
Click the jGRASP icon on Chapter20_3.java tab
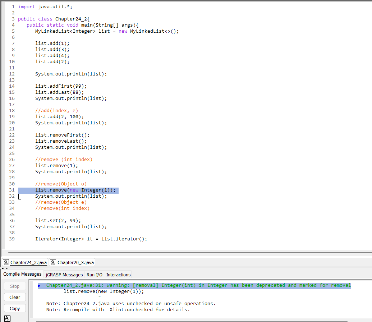click(x=52, y=262)
